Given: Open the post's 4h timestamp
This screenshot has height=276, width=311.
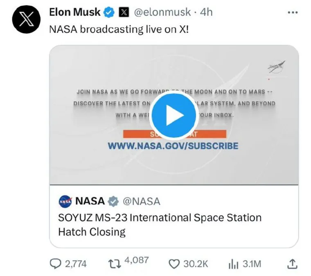Looking at the screenshot, I should click(x=206, y=13).
